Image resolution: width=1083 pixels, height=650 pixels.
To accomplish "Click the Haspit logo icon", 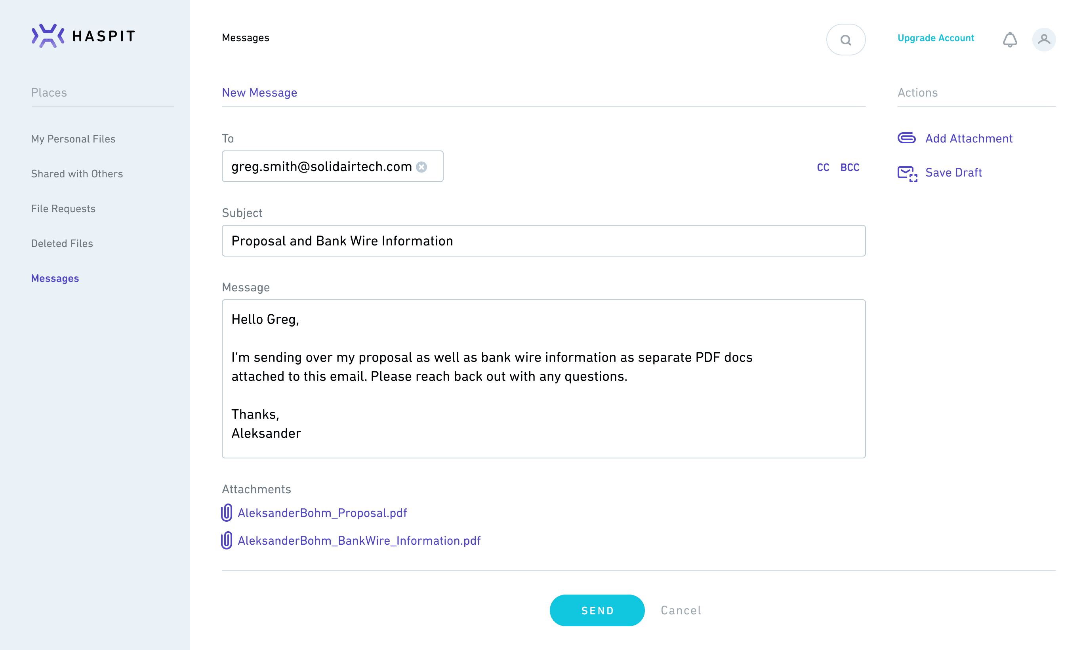I will click(48, 36).
